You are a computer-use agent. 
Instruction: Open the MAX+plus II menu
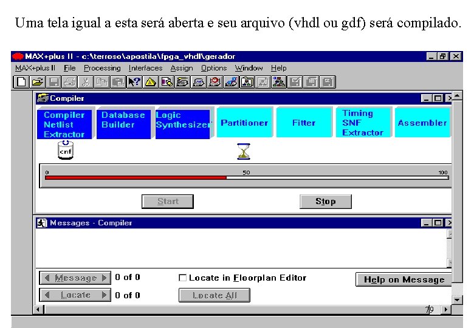coord(35,68)
